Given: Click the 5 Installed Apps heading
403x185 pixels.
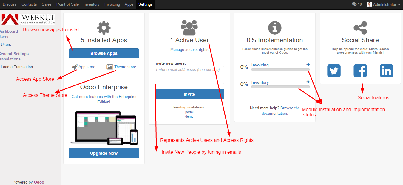Looking at the screenshot, I should coord(104,40).
